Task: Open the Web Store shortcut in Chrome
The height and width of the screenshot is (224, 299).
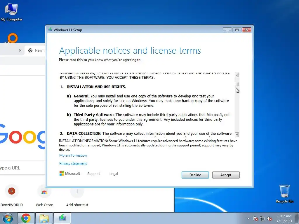Action: click(x=44, y=195)
